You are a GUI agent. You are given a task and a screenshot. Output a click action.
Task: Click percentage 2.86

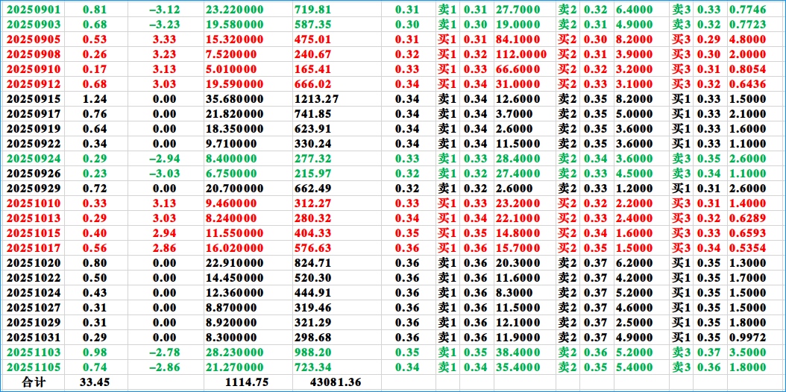tap(165, 248)
